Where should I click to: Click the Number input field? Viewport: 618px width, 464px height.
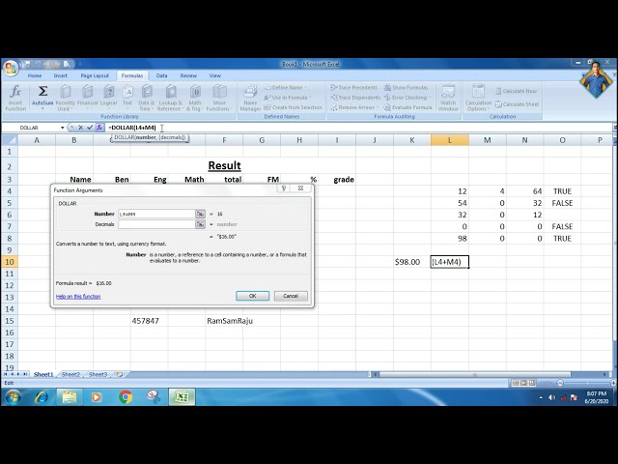[x=156, y=214]
